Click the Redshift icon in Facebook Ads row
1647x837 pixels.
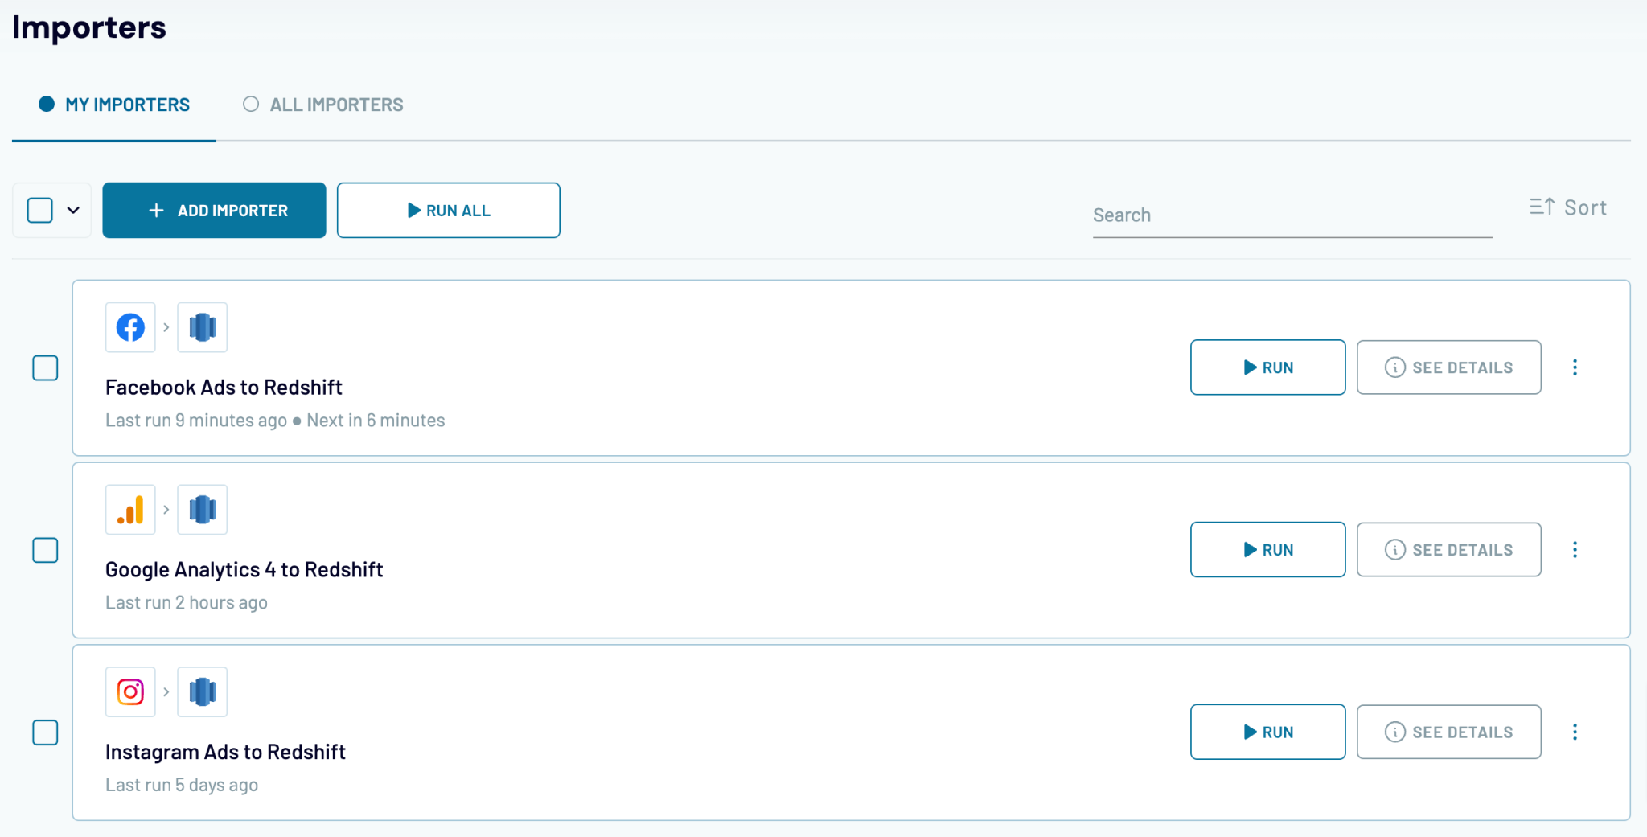(x=202, y=327)
